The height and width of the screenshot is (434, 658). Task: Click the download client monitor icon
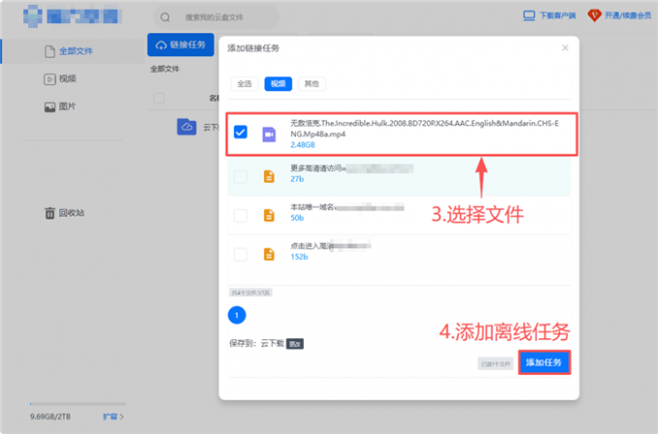tap(528, 15)
